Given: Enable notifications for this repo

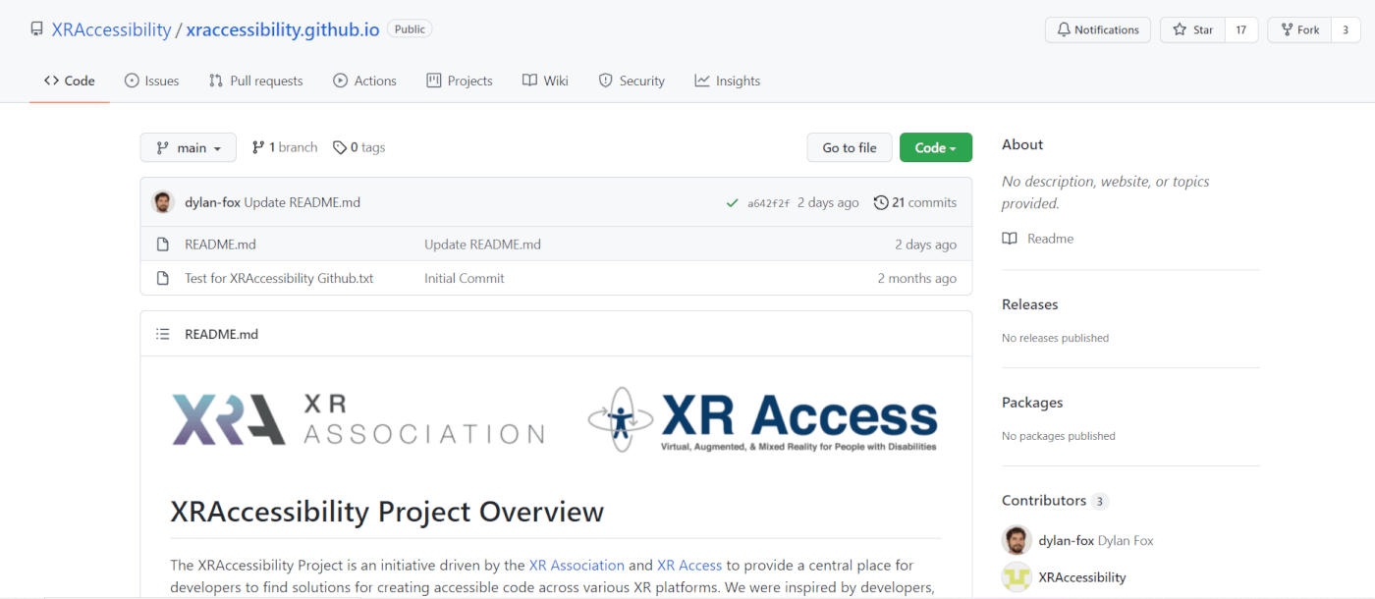Looking at the screenshot, I should click(1097, 29).
